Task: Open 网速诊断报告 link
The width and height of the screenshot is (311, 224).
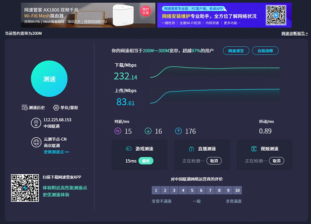Action: (295, 33)
